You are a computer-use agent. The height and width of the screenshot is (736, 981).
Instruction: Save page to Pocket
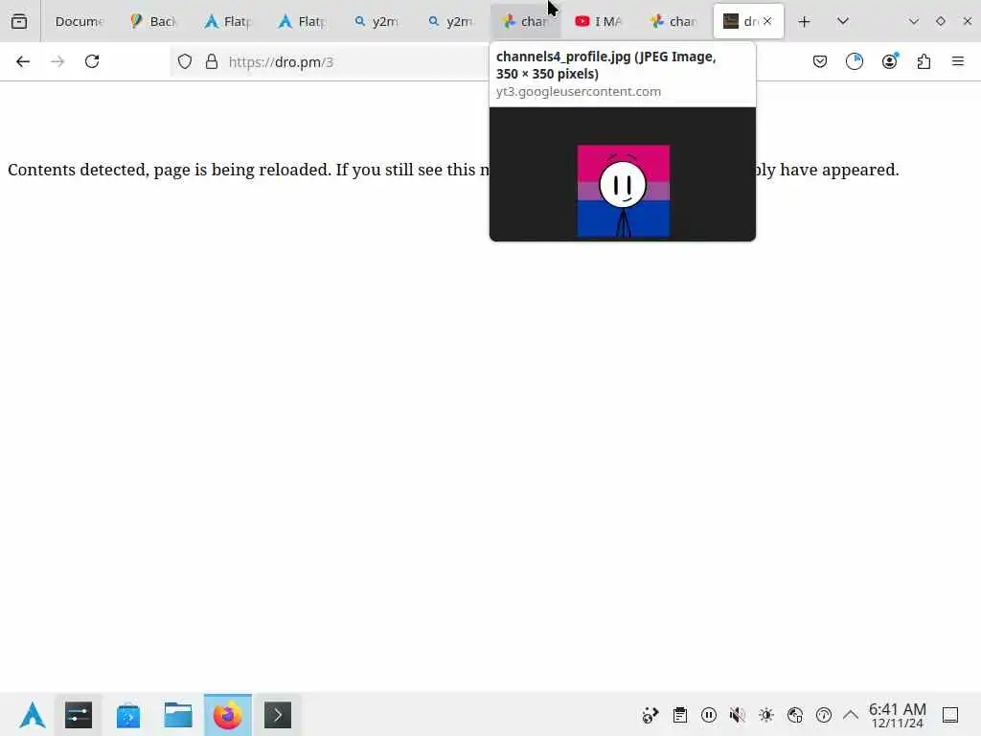tap(820, 61)
